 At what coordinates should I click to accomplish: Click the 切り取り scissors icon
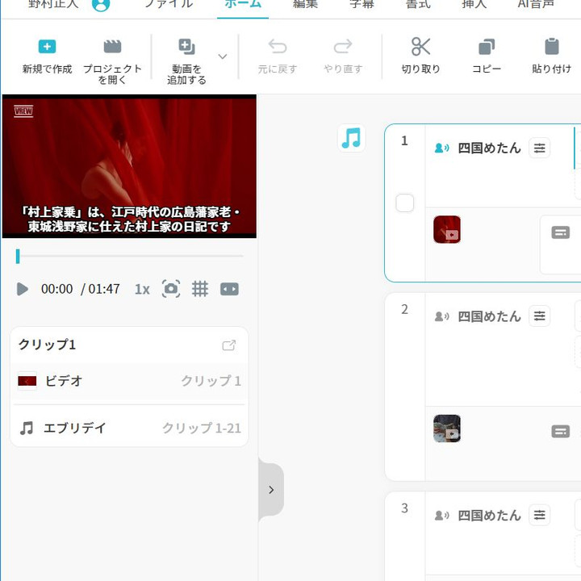click(420, 47)
